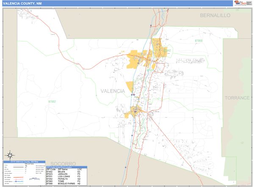Click ZIP code 87002 label on map
The image size is (254, 187).
pos(52,102)
